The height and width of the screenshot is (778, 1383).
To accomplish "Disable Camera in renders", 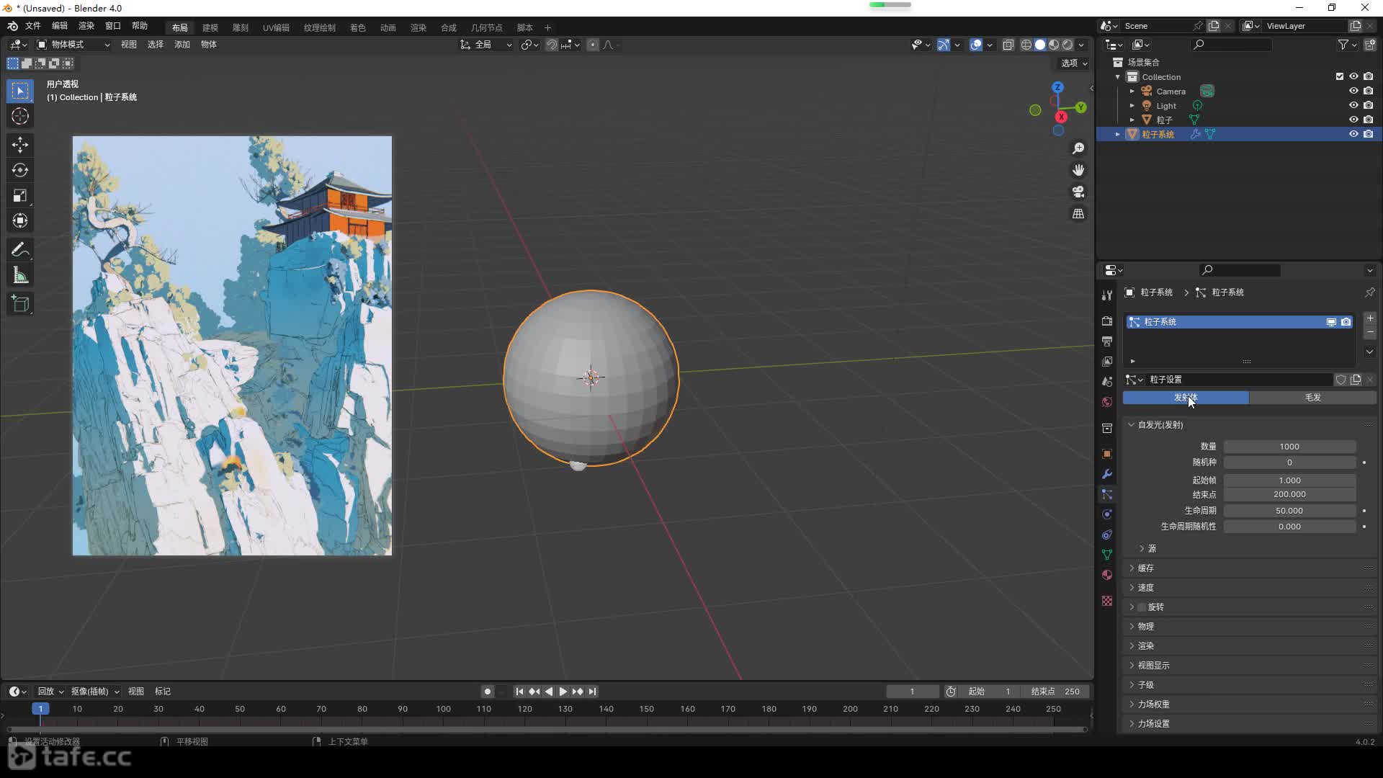I will 1369,91.
